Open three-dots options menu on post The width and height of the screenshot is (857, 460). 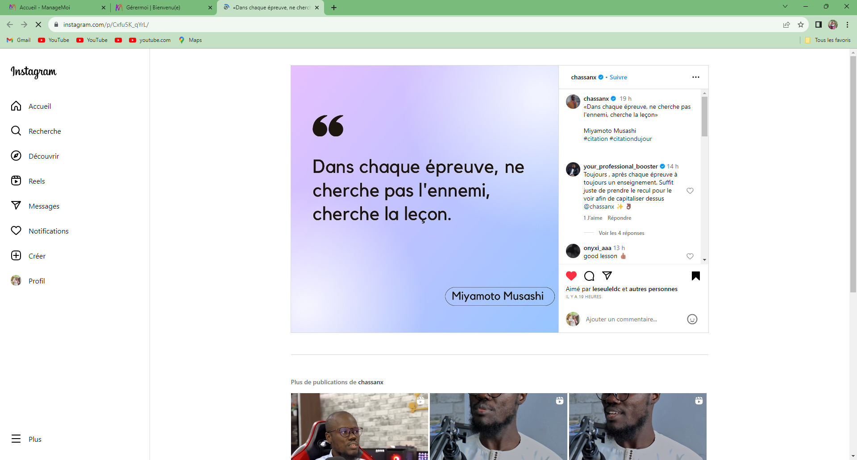coord(695,77)
